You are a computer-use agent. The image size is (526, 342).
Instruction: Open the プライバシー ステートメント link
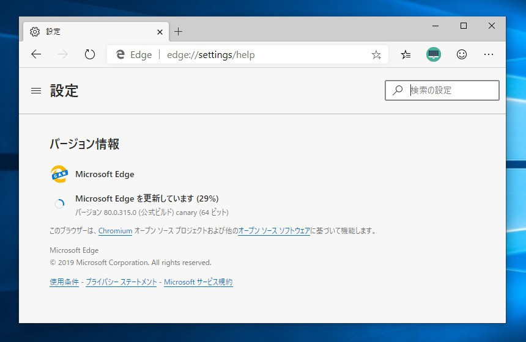[121, 282]
